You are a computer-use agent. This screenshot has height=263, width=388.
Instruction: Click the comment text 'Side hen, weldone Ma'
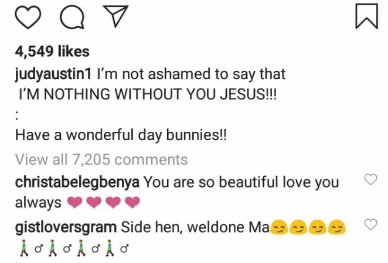(195, 227)
